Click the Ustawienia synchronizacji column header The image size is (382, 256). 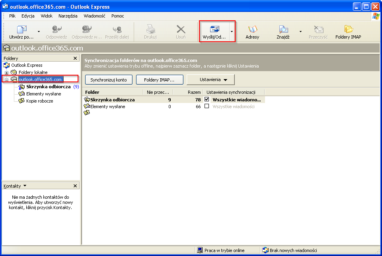233,92
